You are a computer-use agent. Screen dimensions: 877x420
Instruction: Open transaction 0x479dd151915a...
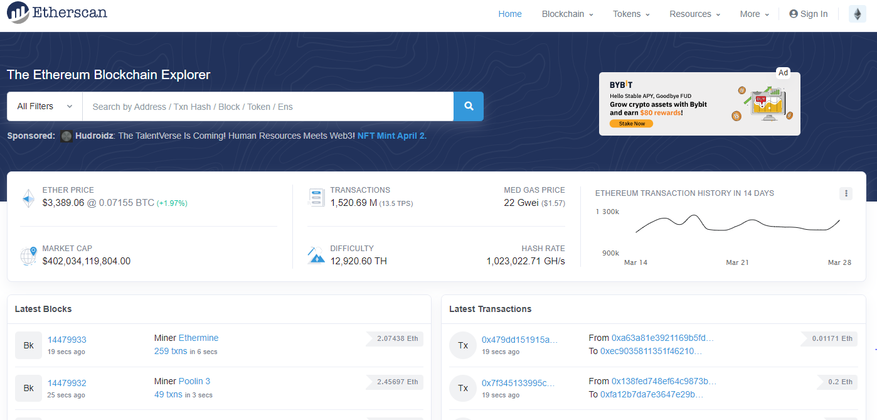[519, 340]
